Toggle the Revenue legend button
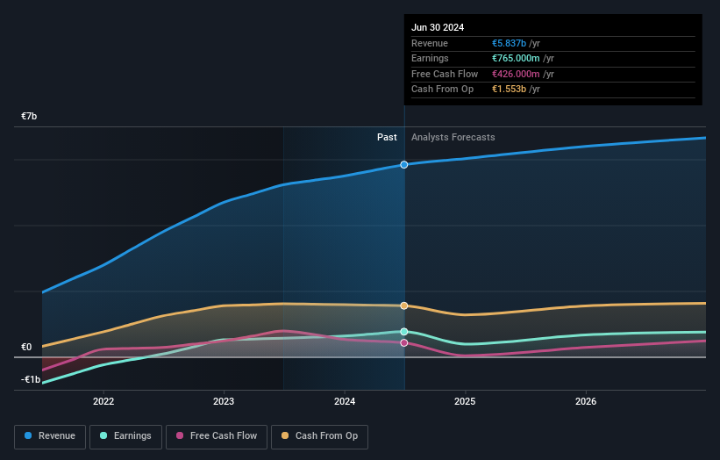This screenshot has height=460, width=720. pos(50,436)
